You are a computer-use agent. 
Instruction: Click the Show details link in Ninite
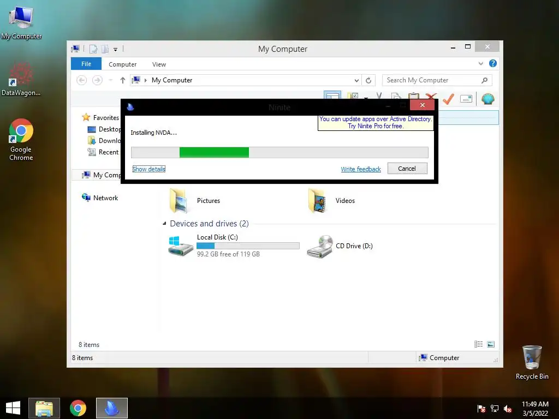click(x=148, y=169)
